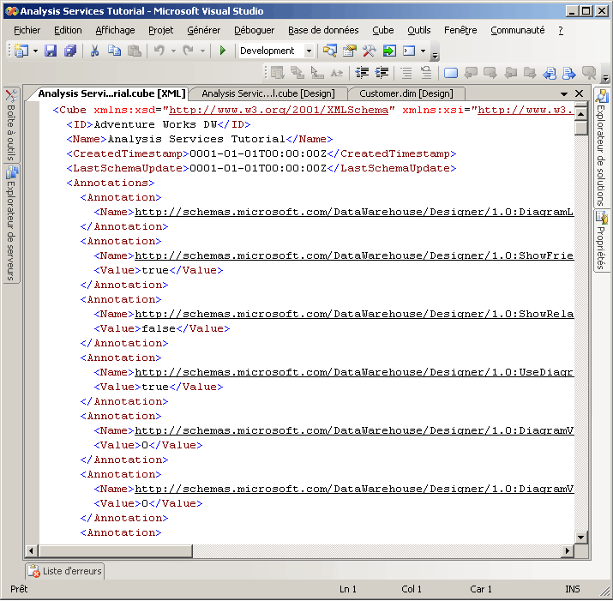
Task: Open the Explorateur de solutions side panel
Action: click(601, 147)
